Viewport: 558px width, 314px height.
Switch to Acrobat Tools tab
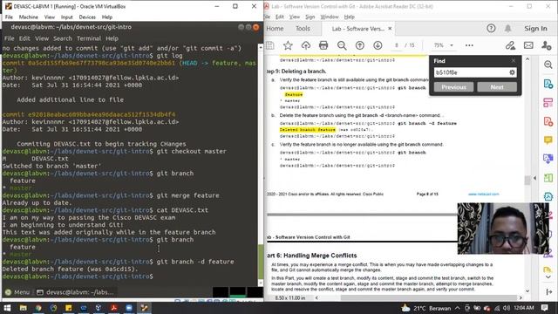point(303,29)
